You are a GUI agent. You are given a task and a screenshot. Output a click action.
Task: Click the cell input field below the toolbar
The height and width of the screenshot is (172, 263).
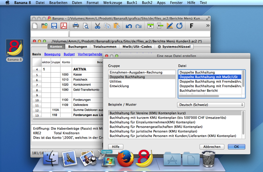[x=140, y=34]
